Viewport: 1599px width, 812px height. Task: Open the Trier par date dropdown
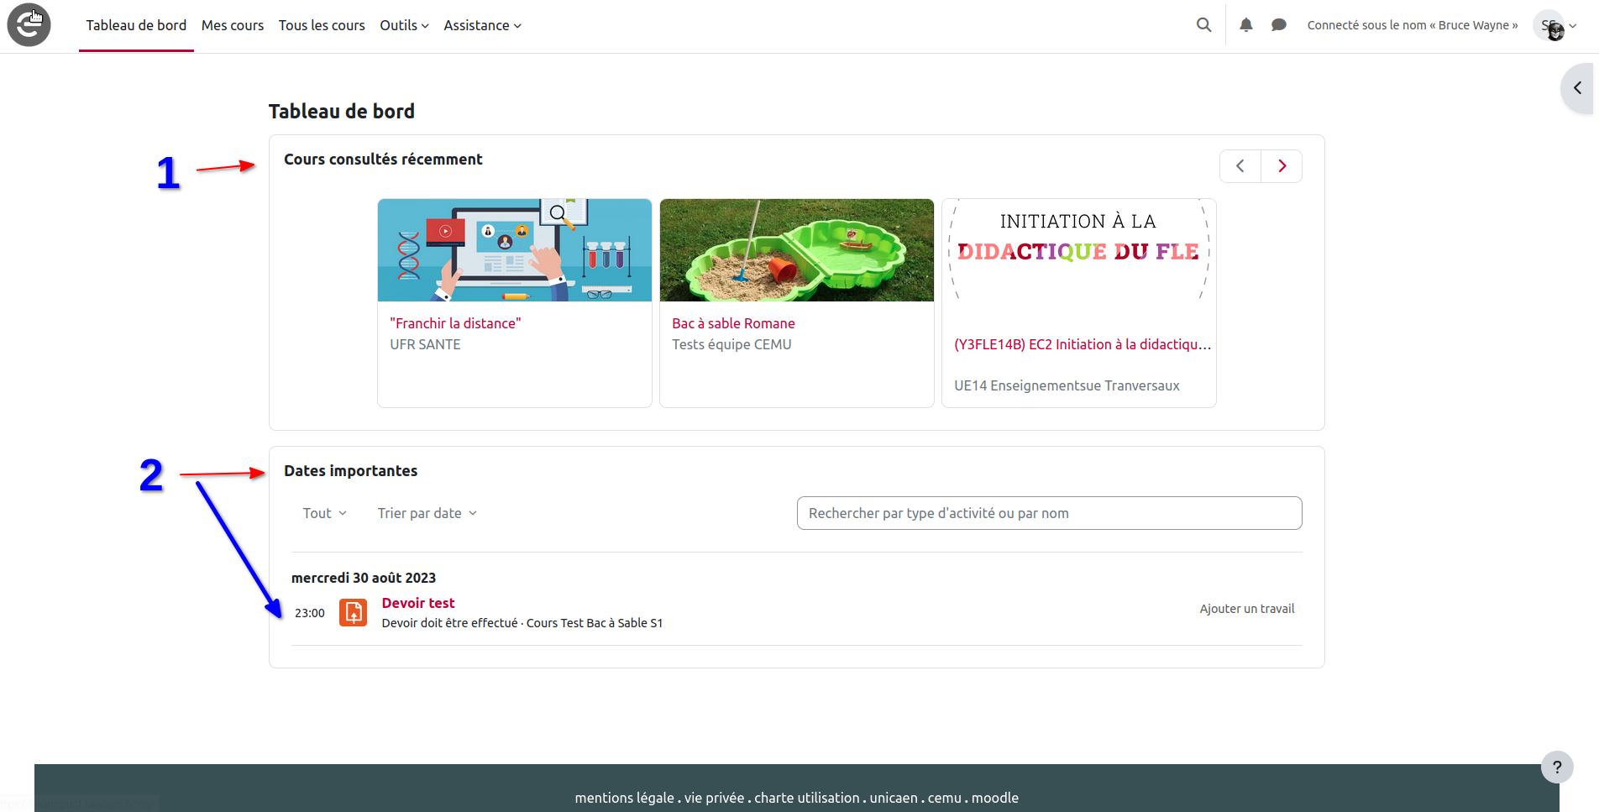click(427, 513)
